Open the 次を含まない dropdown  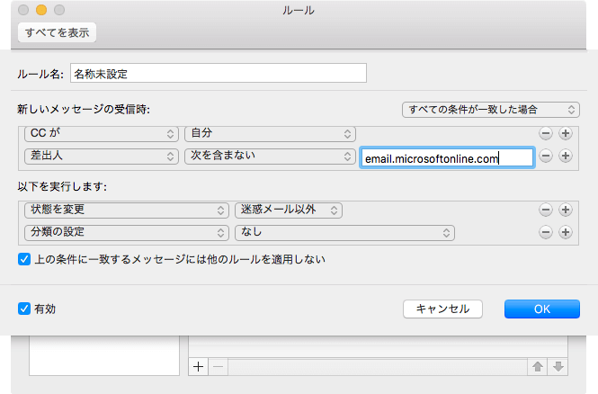click(270, 156)
